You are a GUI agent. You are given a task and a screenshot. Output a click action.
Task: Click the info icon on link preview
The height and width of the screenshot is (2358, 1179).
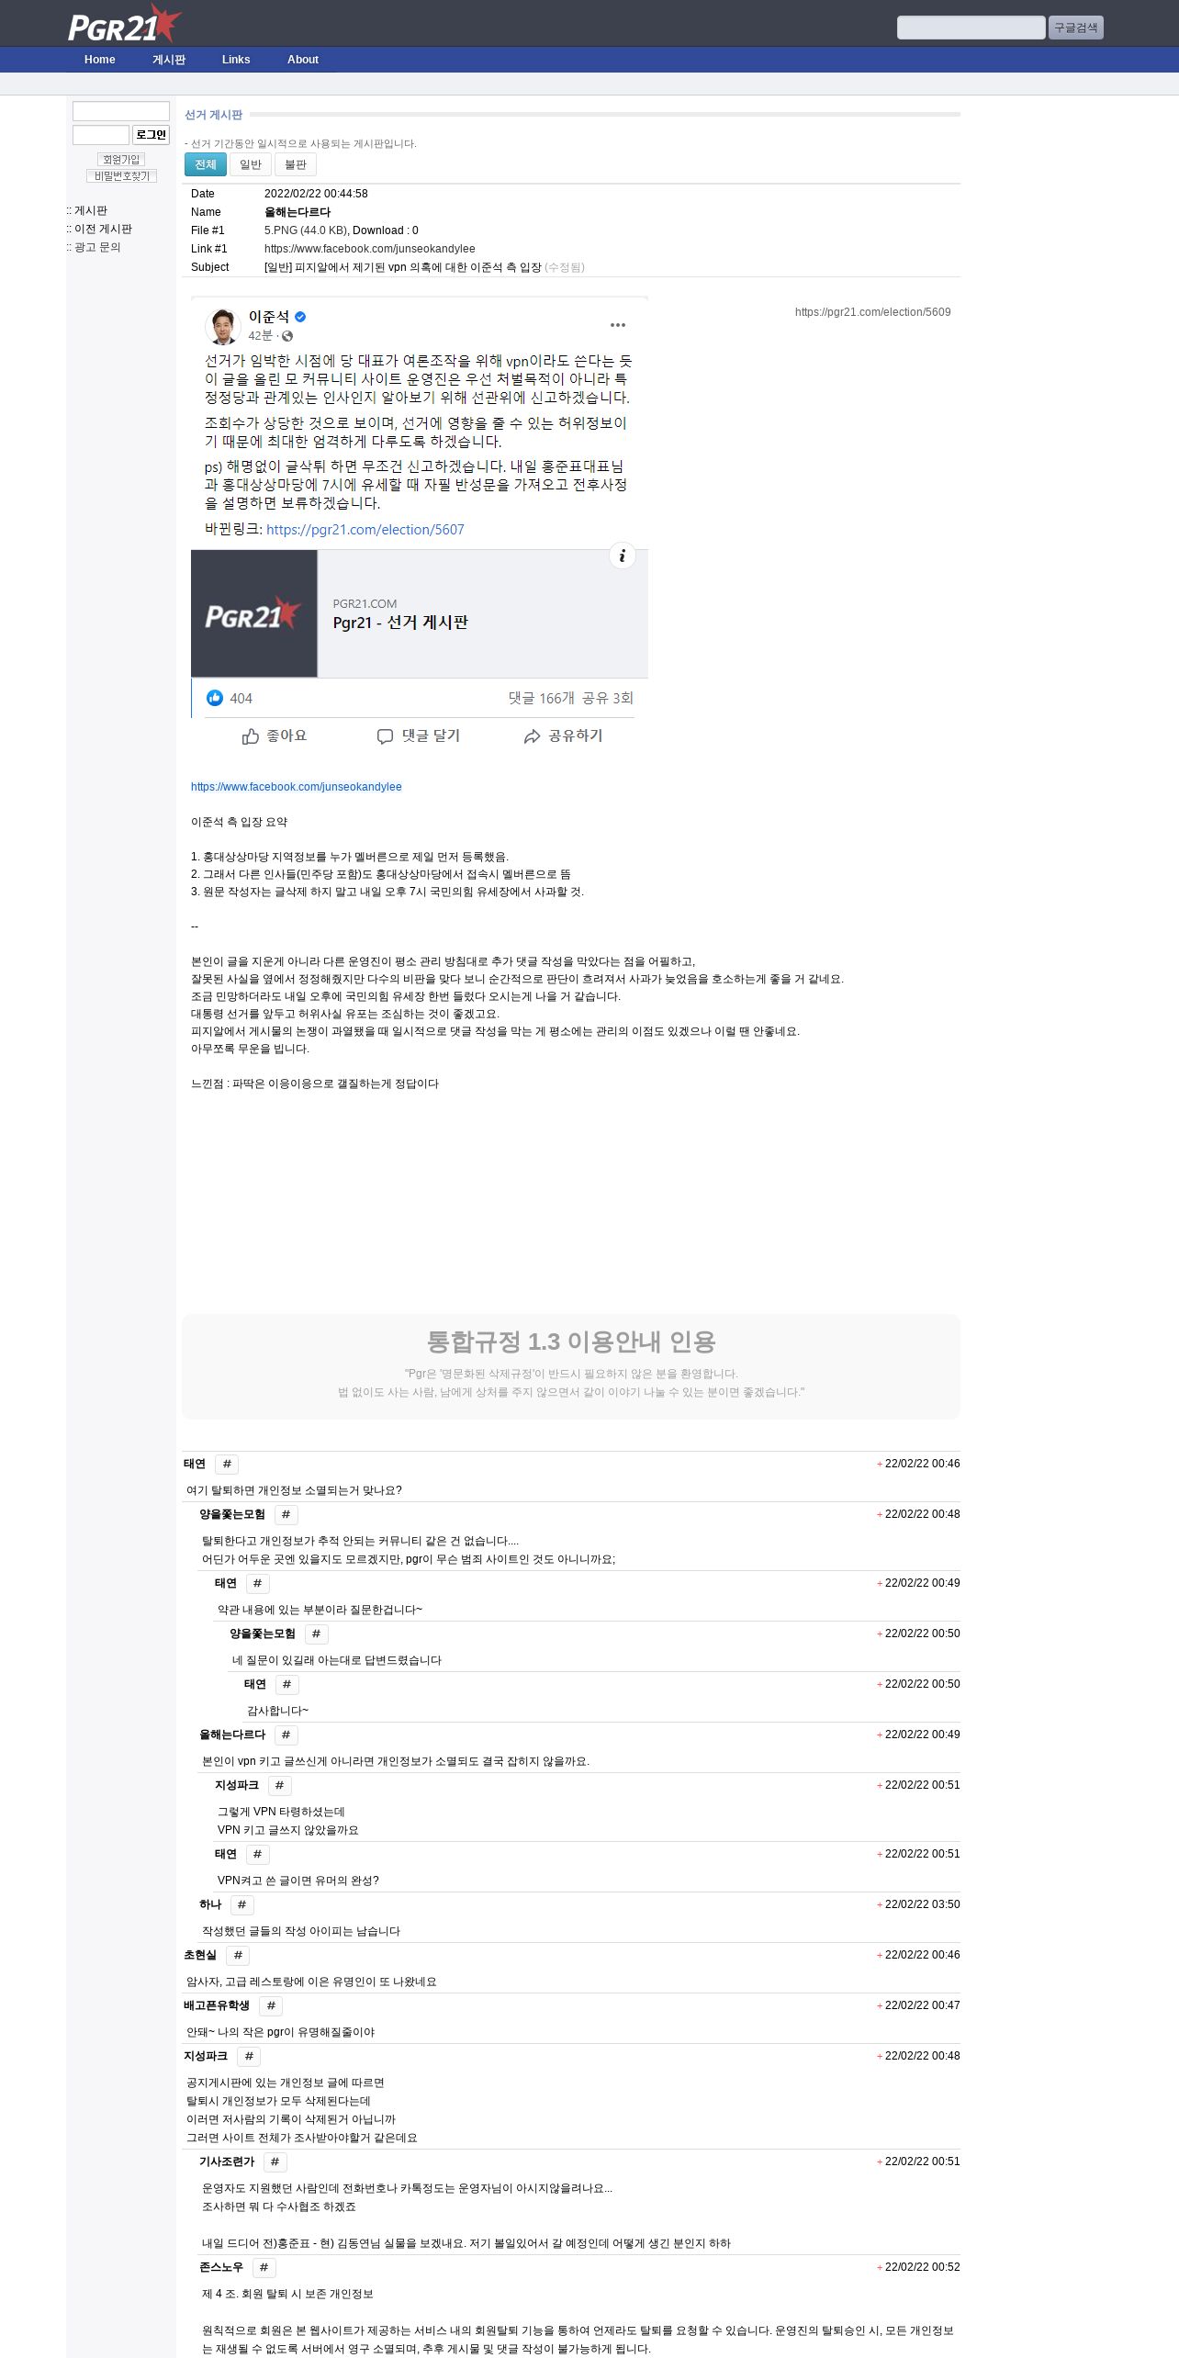coord(623,556)
